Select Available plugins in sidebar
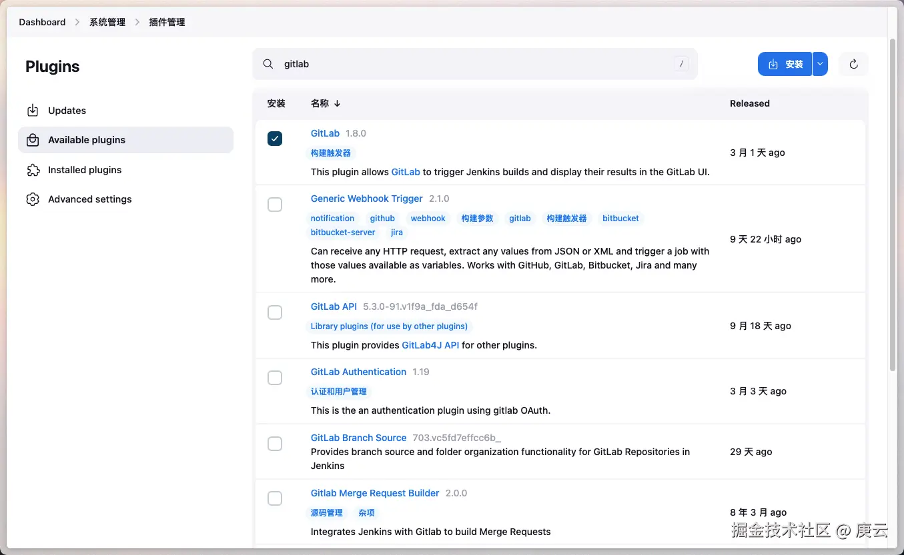The width and height of the screenshot is (904, 555). [x=125, y=140]
